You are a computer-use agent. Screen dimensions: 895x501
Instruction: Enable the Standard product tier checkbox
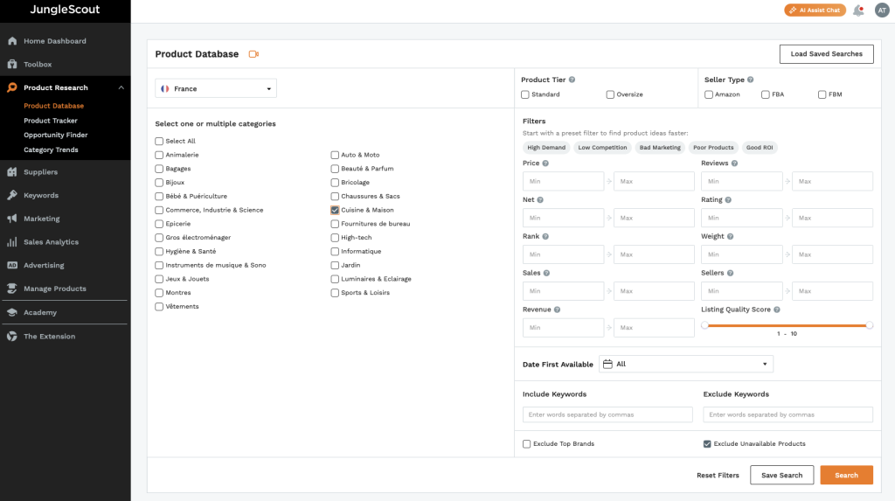[x=525, y=94]
